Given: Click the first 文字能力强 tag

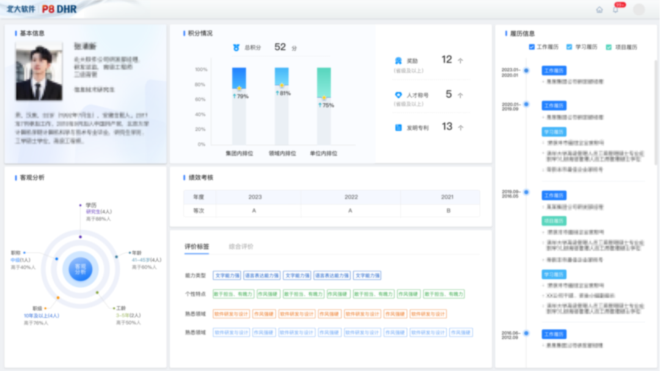Looking at the screenshot, I should point(227,276).
